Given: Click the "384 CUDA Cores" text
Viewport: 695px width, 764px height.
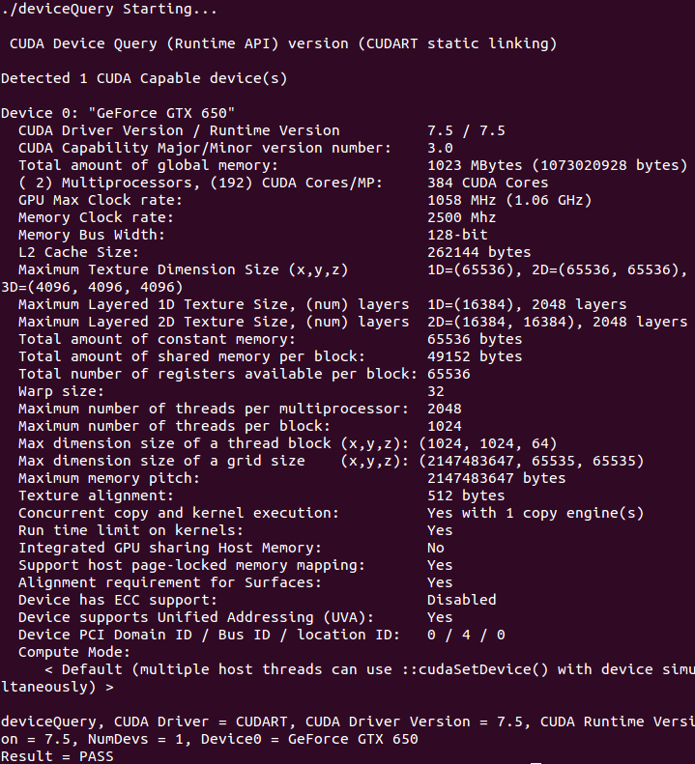Looking at the screenshot, I should (487, 183).
